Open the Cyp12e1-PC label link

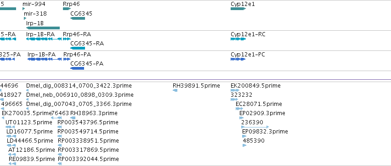coord(248,55)
